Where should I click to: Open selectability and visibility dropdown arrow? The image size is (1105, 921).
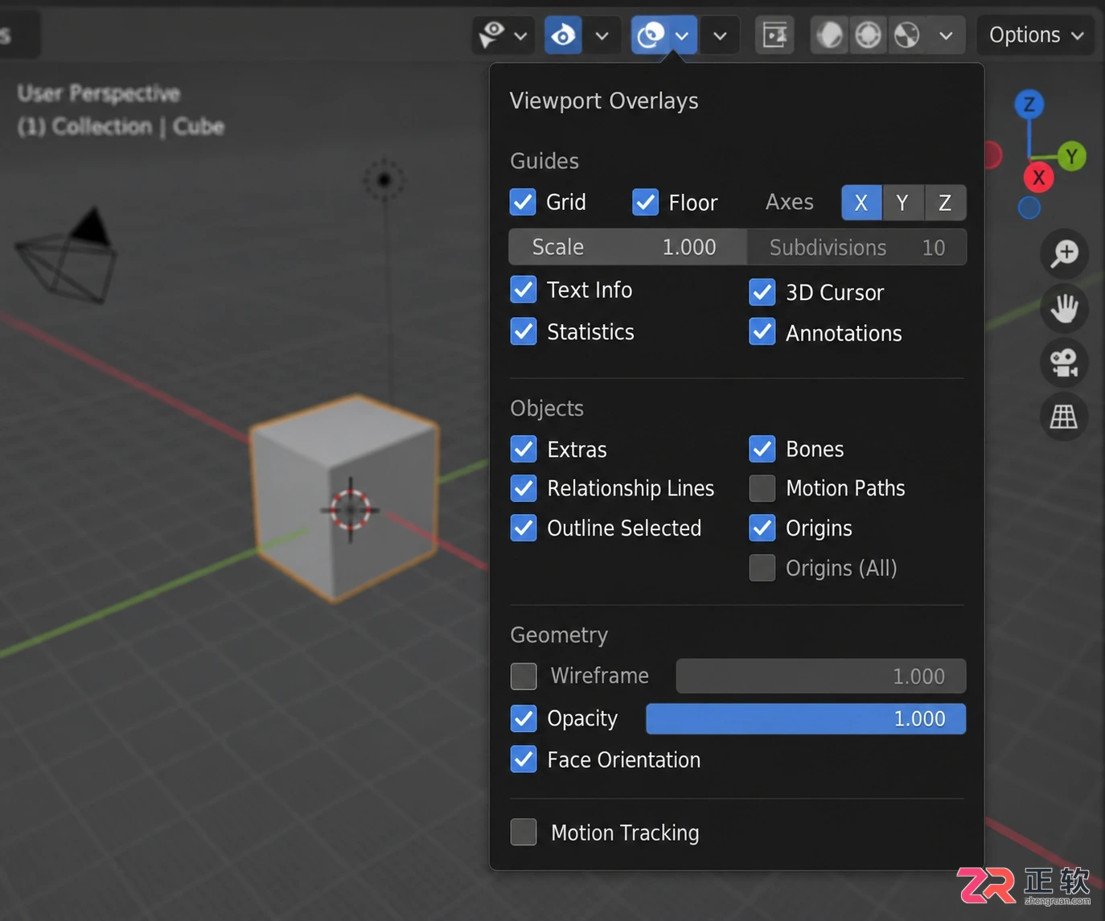[x=521, y=35]
